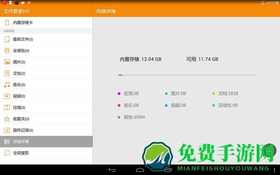Tap the Android home navigation button

tap(140, 170)
